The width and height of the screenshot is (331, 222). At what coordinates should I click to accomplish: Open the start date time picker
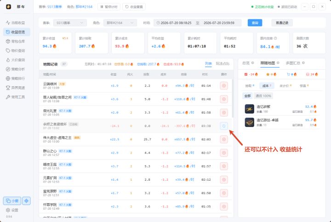(176, 23)
